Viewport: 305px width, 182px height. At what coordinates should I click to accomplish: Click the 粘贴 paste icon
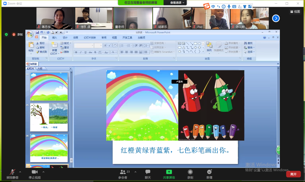coord(31,45)
